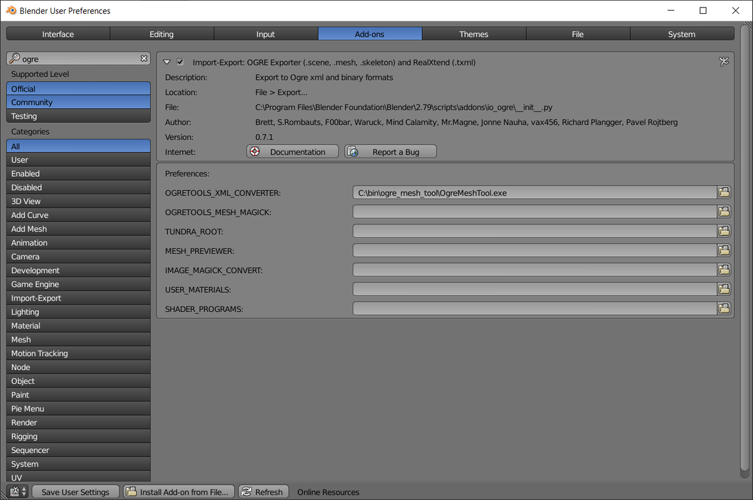The height and width of the screenshot is (500, 753).
Task: Toggle Community supported level filter
Action: click(x=79, y=102)
